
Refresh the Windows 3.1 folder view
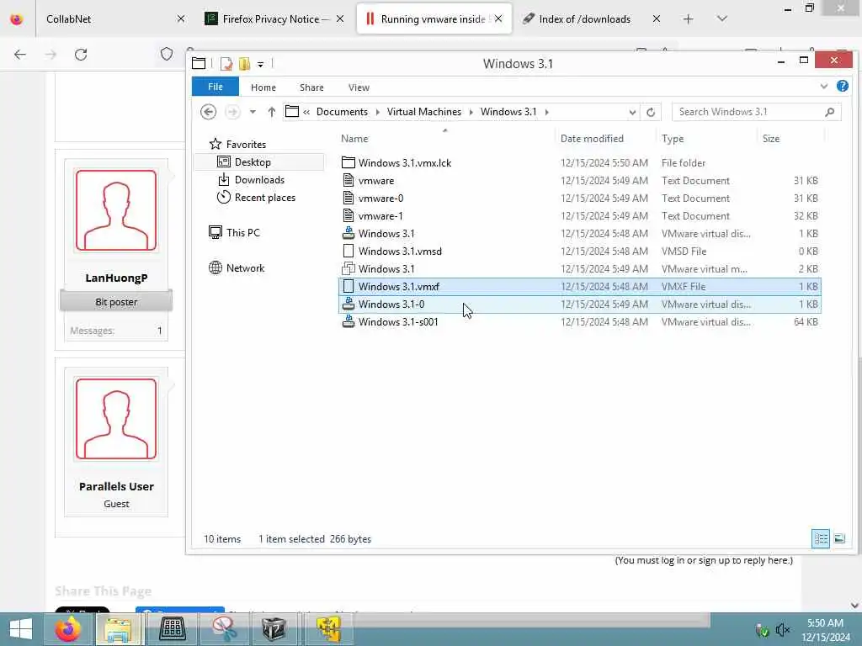[651, 112]
